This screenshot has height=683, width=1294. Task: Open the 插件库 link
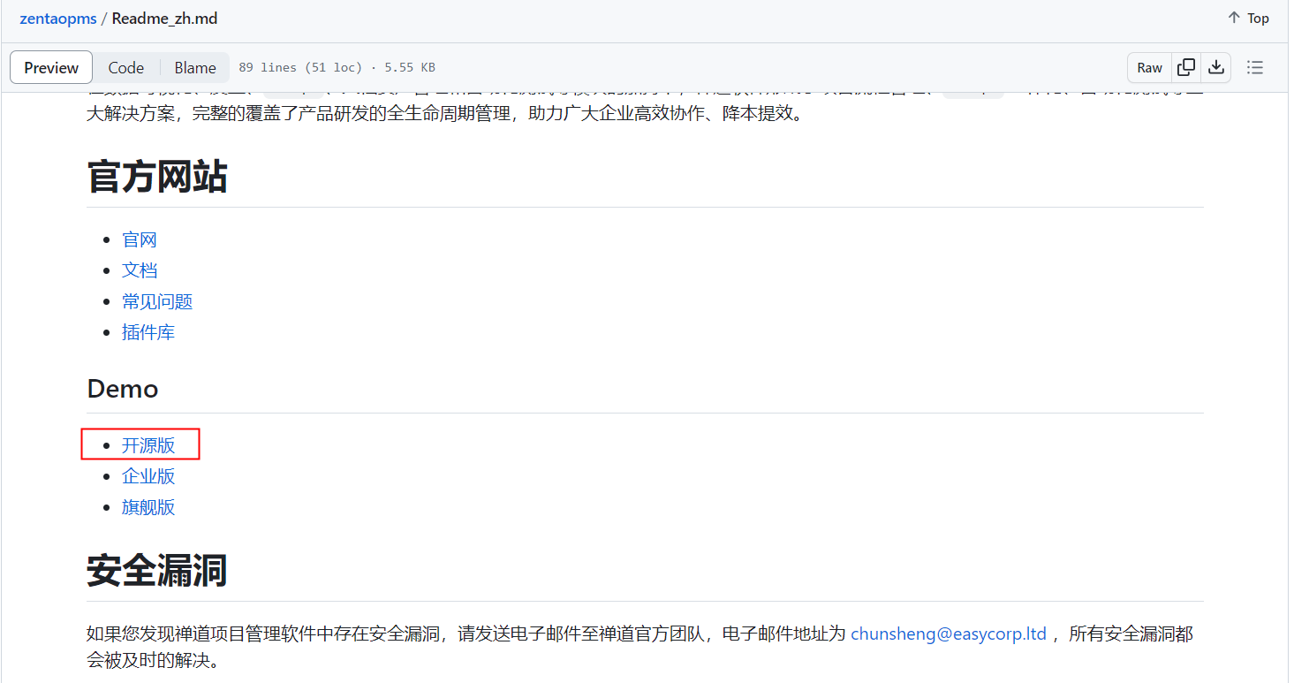(148, 332)
